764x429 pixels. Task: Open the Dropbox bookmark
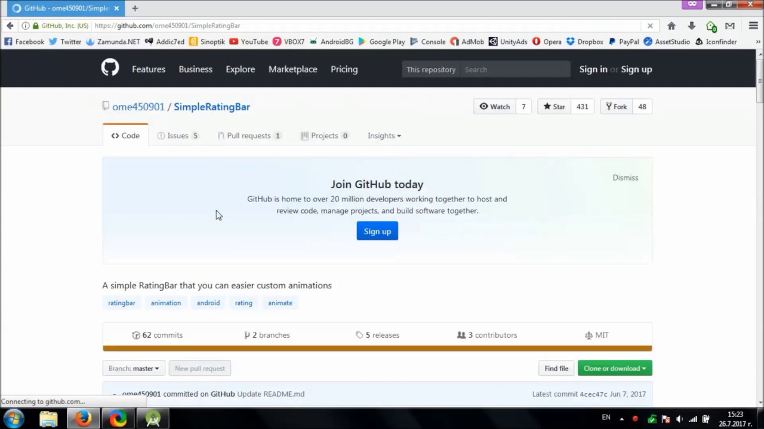click(x=585, y=42)
